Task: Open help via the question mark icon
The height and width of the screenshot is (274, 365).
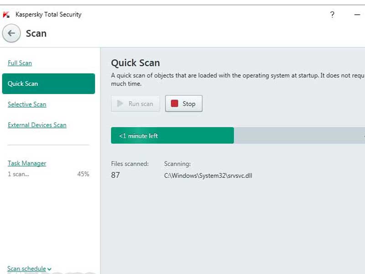Action: coord(332,15)
